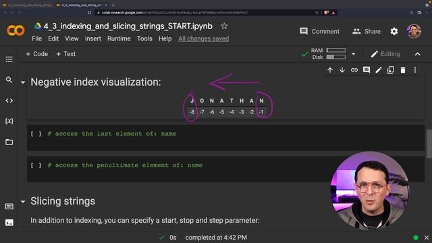Collapse the Slicing strings section
Screen dimensions: 432x243
(x=23, y=202)
